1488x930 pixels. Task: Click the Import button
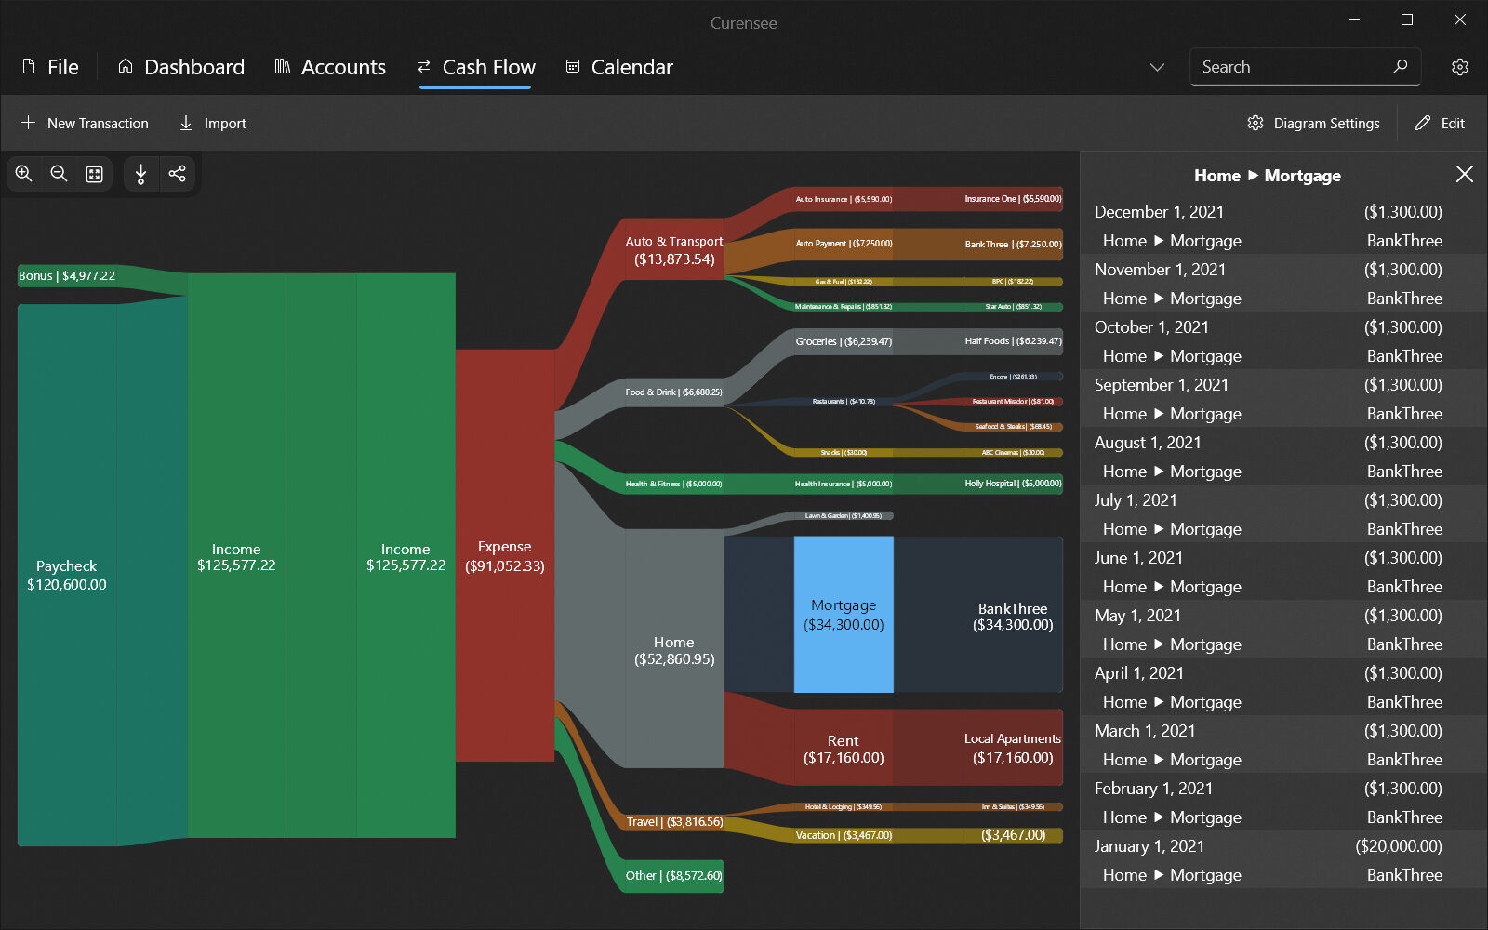[x=213, y=123]
